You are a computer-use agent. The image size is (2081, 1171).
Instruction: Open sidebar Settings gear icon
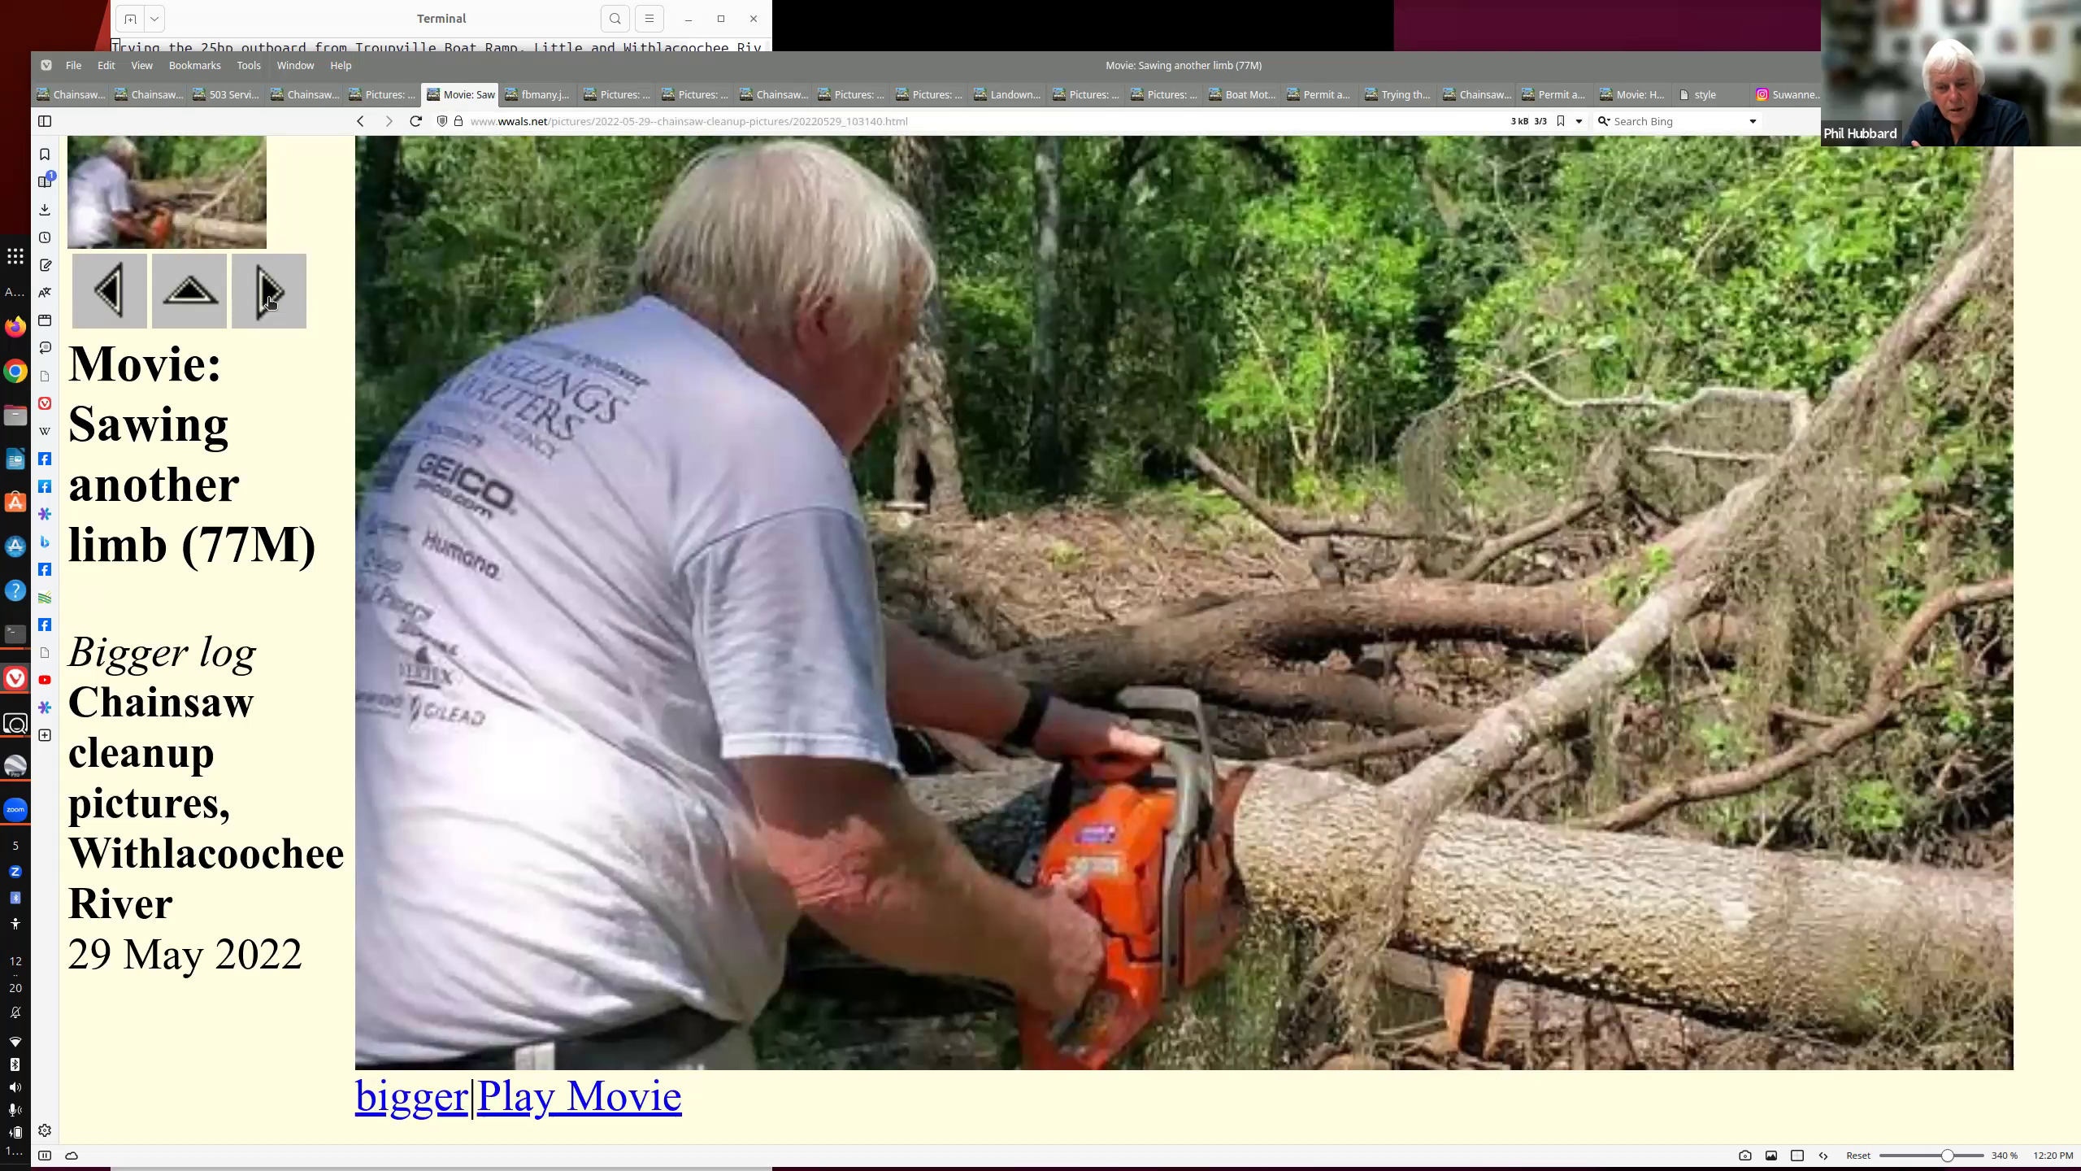[x=45, y=1130]
